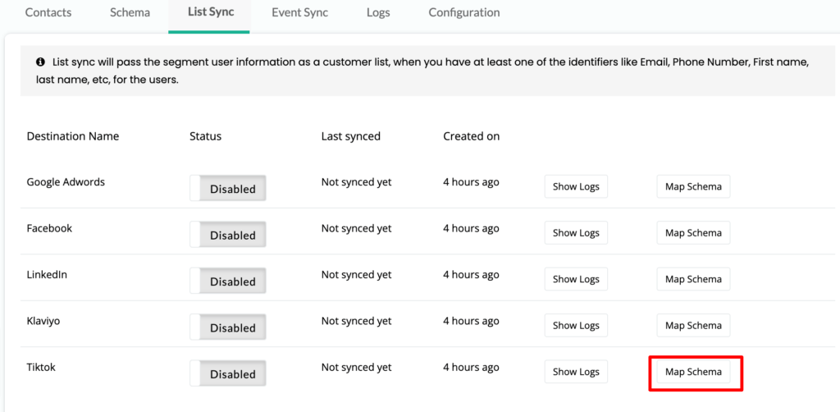Image resolution: width=840 pixels, height=412 pixels.
Task: Open the Logs tab
Action: [x=378, y=12]
